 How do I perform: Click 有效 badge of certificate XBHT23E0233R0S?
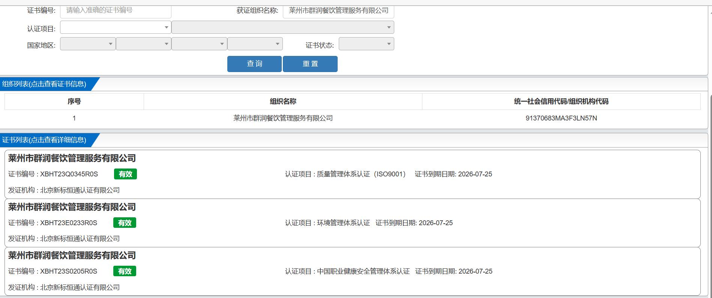[125, 223]
